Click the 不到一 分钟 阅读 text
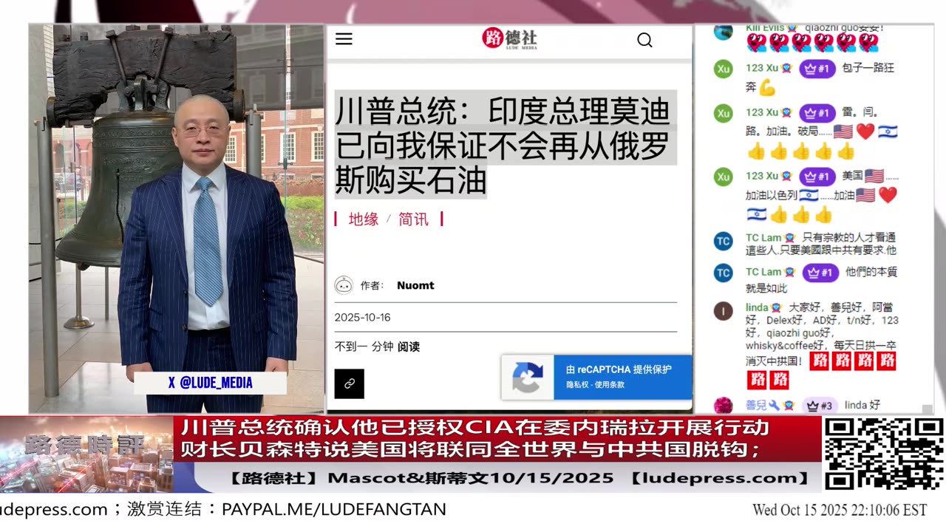The width and height of the screenshot is (946, 532). coord(377,347)
